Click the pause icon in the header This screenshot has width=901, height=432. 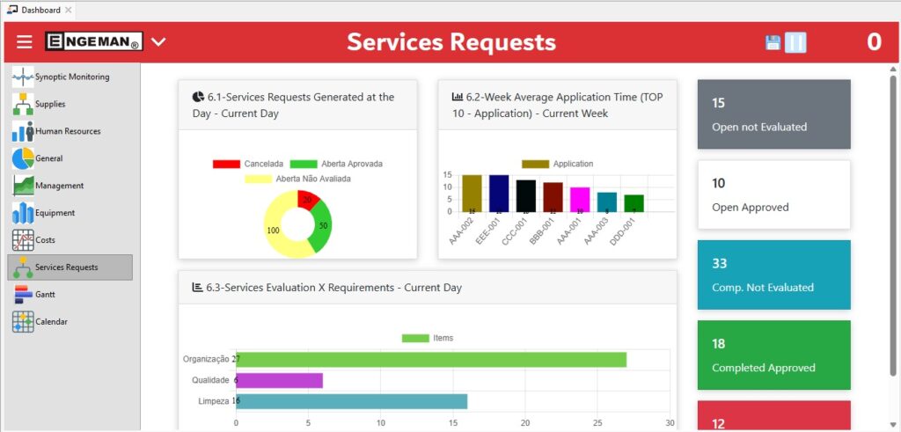pos(795,43)
